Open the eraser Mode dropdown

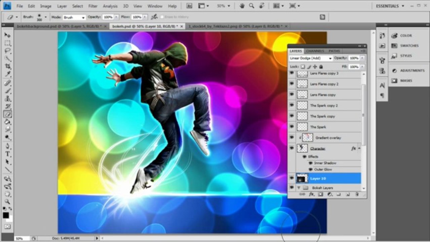pos(74,17)
